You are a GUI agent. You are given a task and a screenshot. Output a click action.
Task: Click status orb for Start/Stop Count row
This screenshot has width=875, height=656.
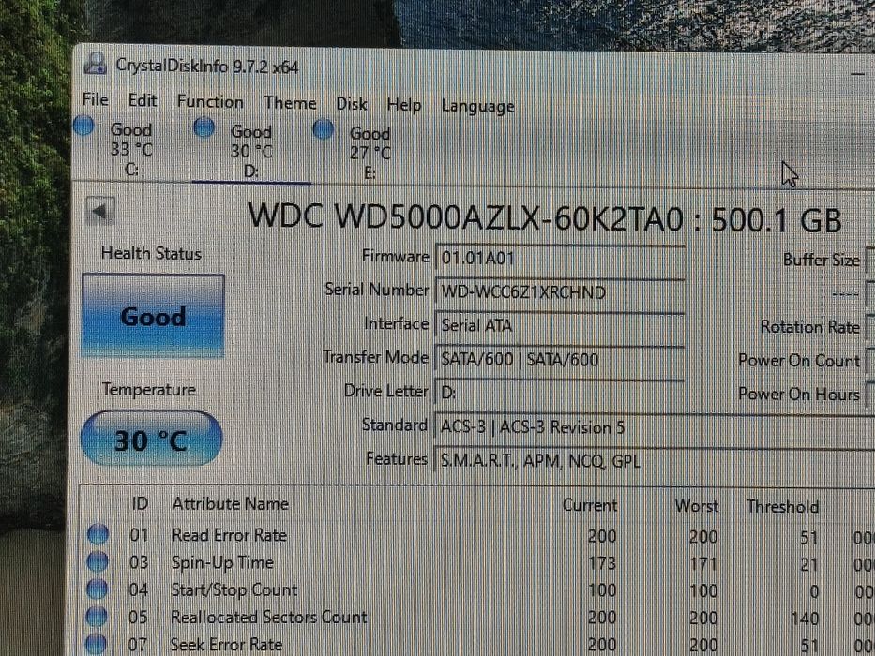98,589
